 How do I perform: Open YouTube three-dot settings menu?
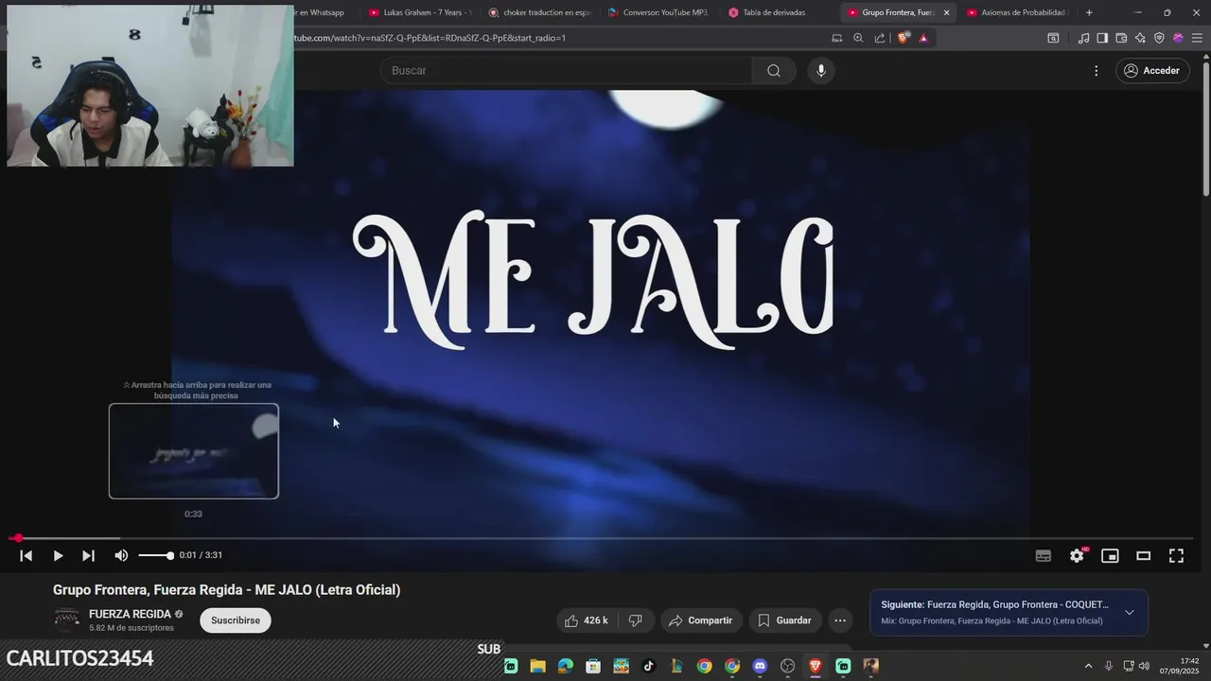pos(1096,71)
